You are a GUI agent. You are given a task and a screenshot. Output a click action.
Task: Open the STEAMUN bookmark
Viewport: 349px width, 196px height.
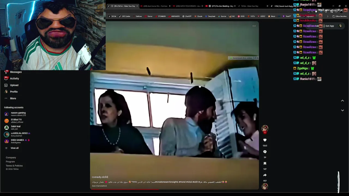(160, 16)
